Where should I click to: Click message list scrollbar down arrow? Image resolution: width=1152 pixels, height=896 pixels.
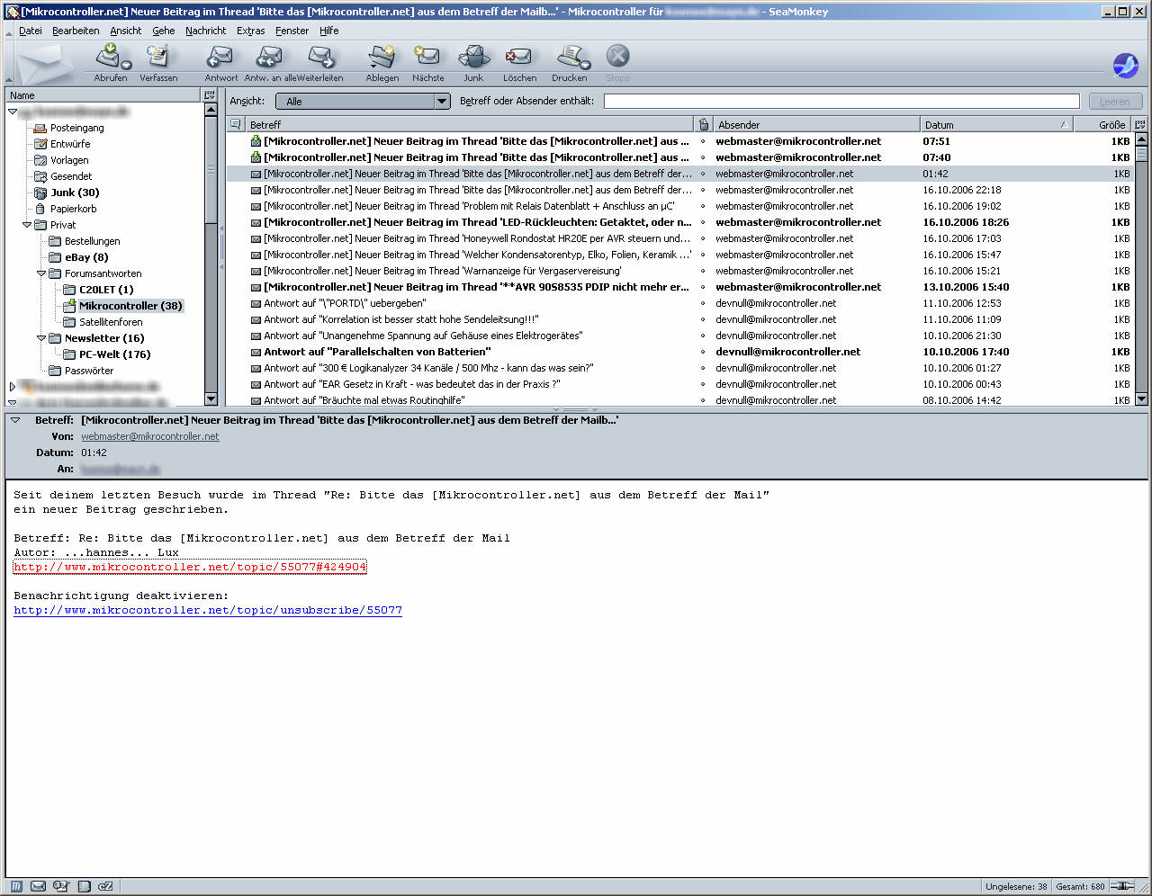[x=1141, y=399]
